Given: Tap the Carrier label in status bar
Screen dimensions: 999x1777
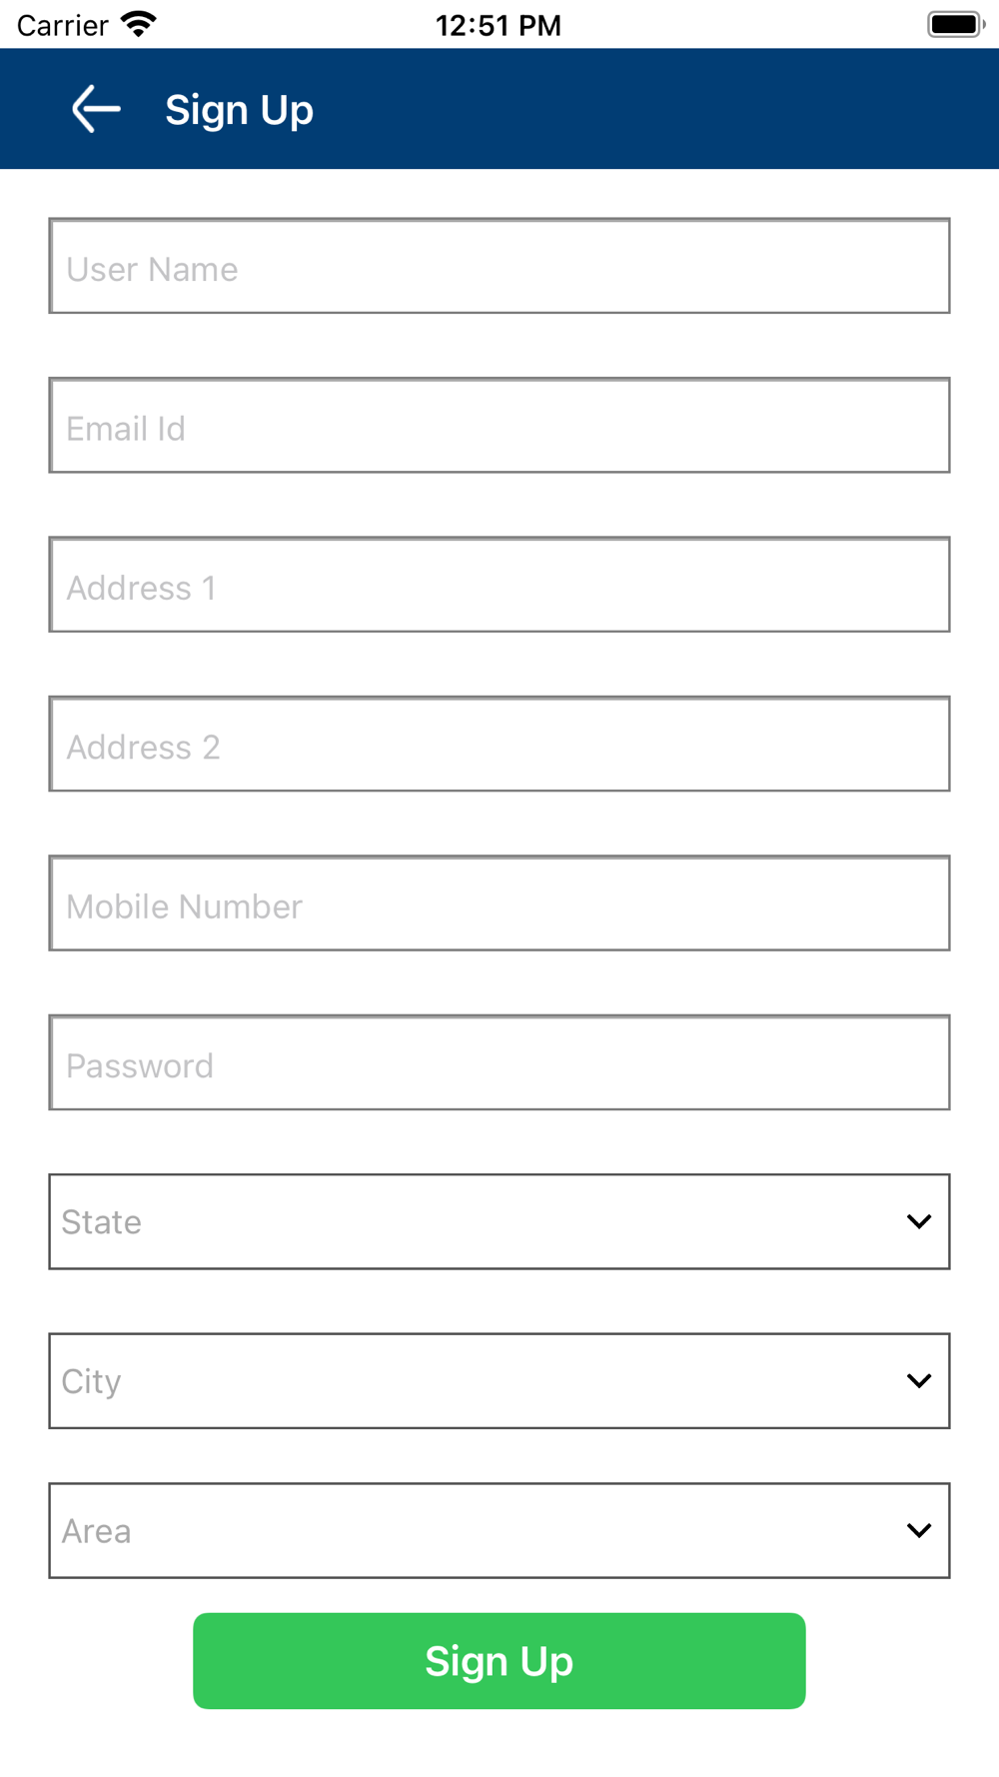Looking at the screenshot, I should click(x=62, y=25).
